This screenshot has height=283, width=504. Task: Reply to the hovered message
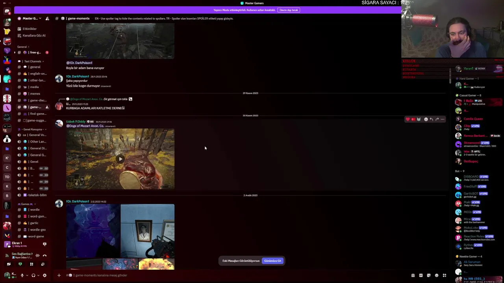click(x=431, y=119)
